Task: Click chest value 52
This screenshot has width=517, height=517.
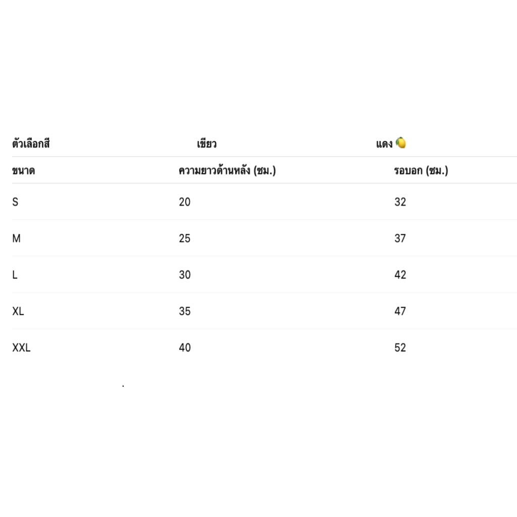Action: click(x=400, y=347)
